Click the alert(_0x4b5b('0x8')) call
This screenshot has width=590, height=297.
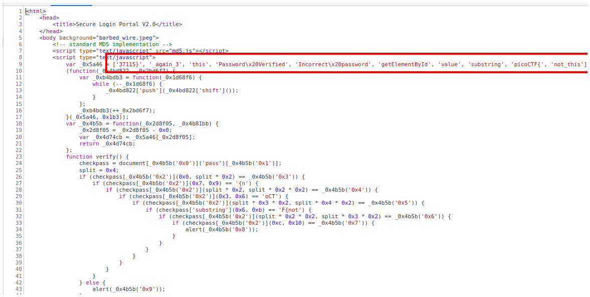pos(222,229)
